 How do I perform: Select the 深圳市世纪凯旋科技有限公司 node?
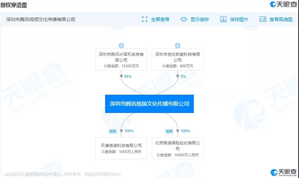(177, 60)
